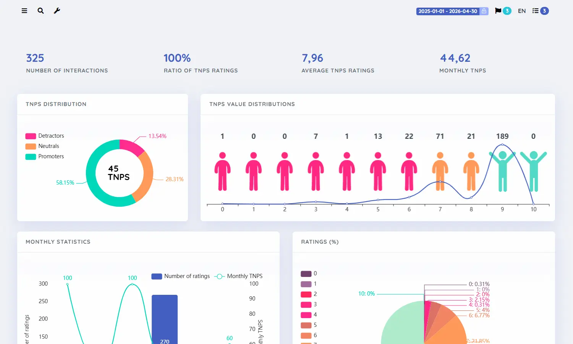Open the date range 2025-01-01 - 2026-04-30 picker
573x344 pixels.
[448, 11]
